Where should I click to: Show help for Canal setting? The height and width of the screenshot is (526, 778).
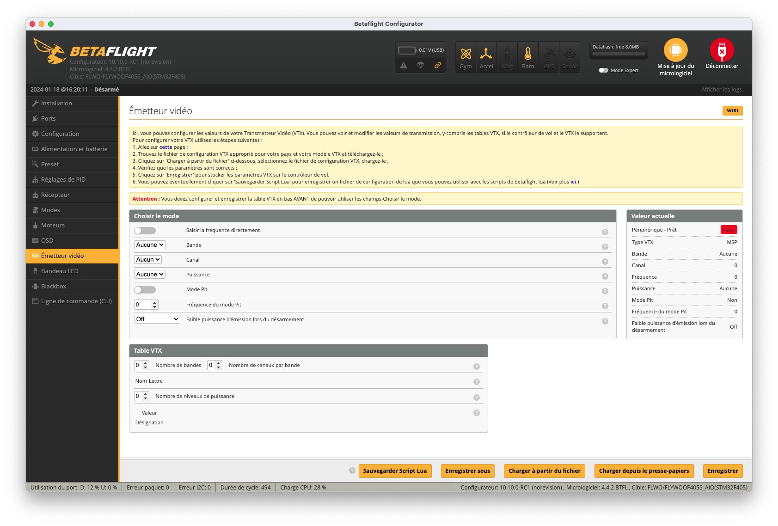[x=605, y=262]
